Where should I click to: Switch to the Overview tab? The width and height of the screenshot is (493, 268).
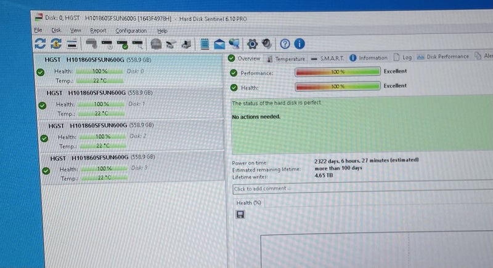tap(244, 58)
